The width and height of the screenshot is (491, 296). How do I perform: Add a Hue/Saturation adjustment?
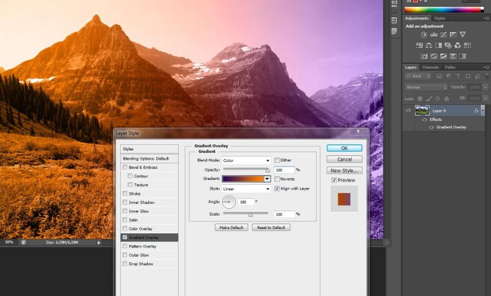(x=419, y=45)
